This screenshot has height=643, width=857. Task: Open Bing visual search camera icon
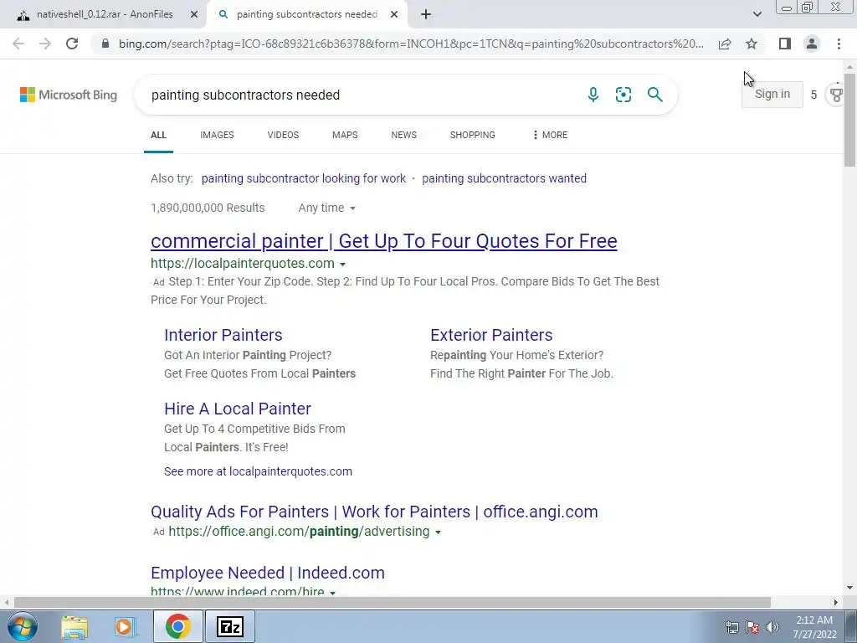(624, 95)
